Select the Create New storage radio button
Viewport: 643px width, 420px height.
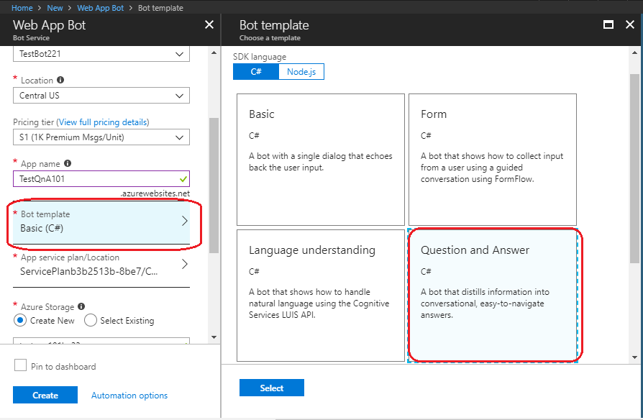pyautogui.click(x=19, y=320)
